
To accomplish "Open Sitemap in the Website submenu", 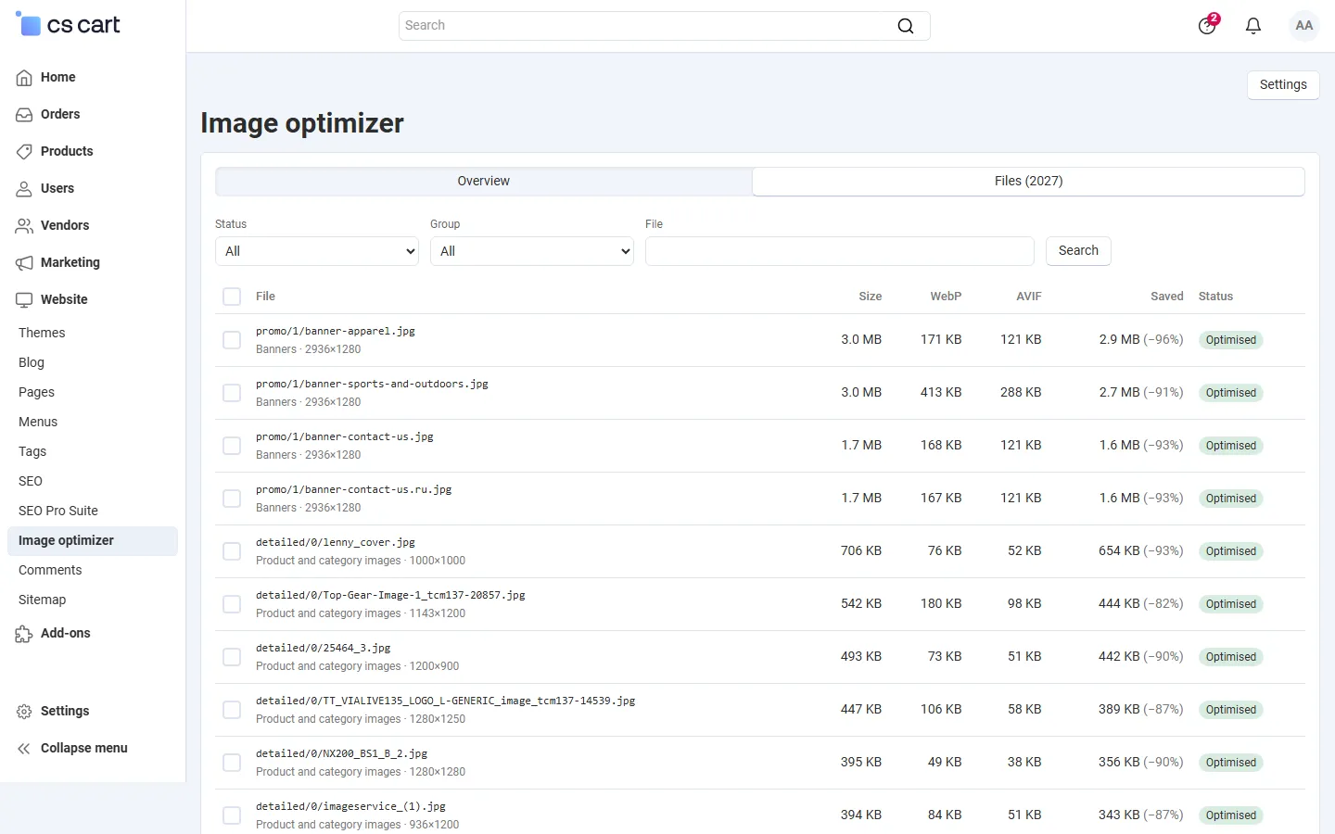I will click(x=43, y=600).
